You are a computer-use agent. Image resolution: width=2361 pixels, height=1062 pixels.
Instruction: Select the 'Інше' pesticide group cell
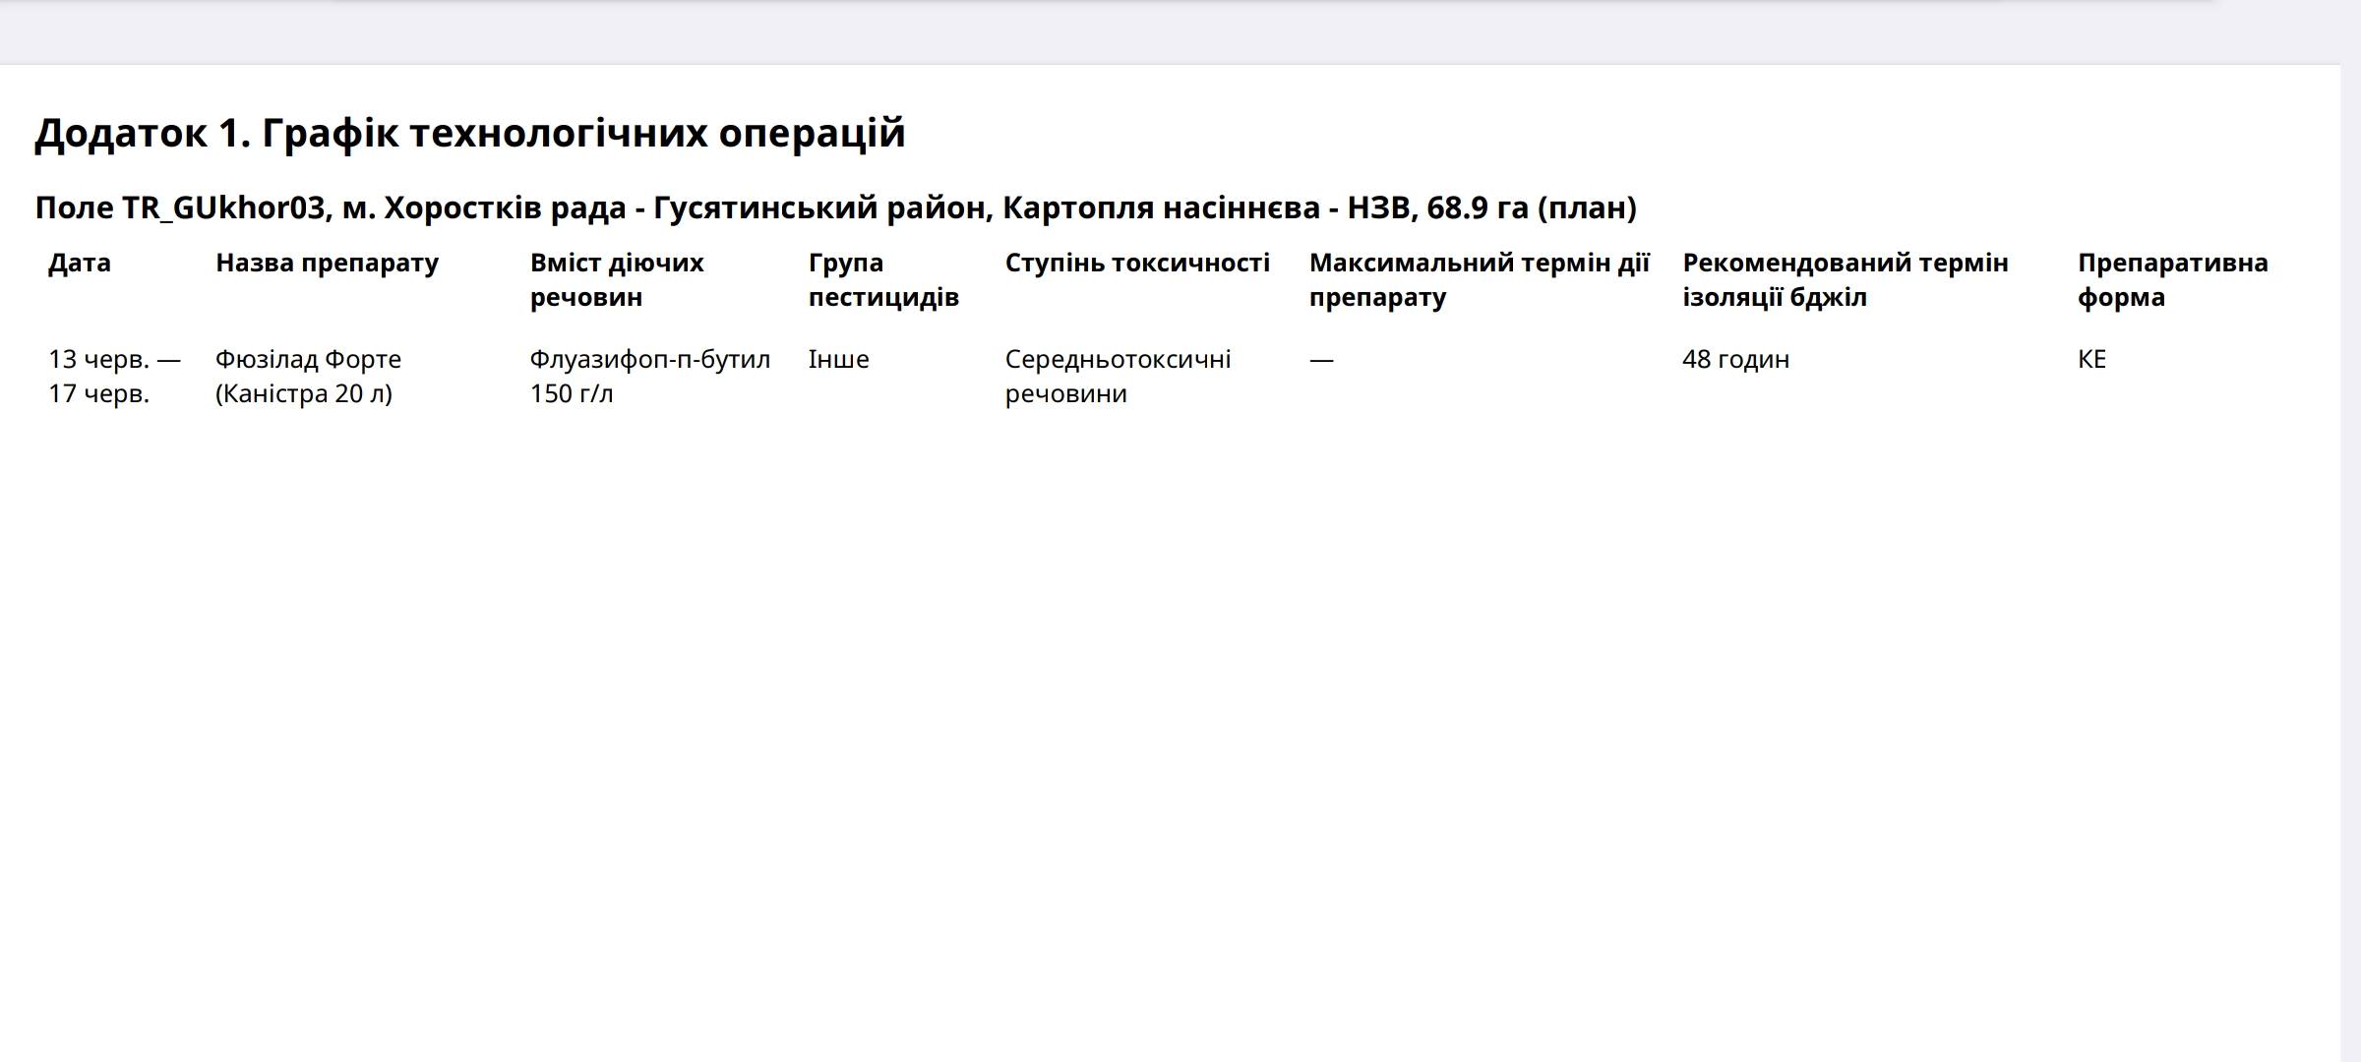tap(838, 359)
